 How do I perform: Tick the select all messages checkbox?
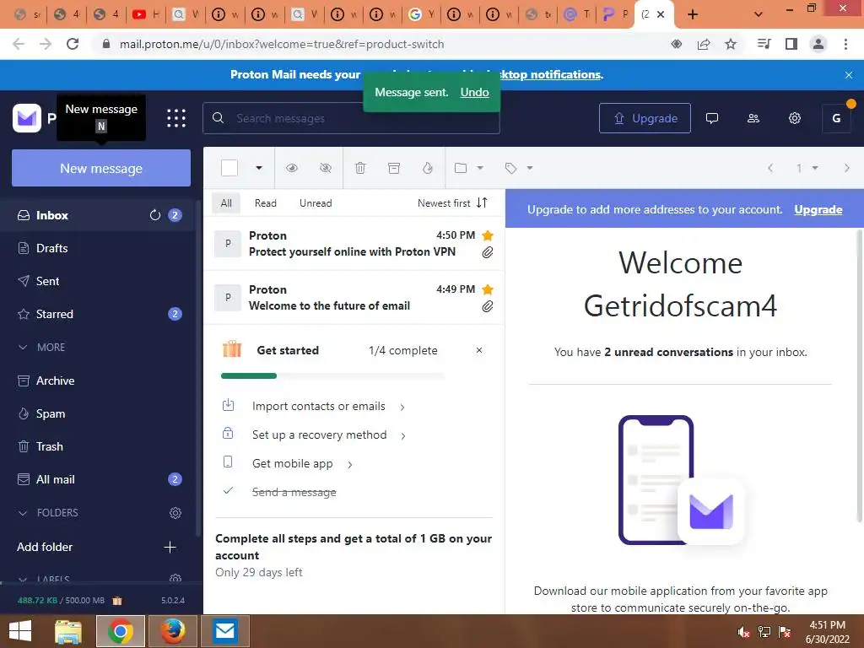229,168
